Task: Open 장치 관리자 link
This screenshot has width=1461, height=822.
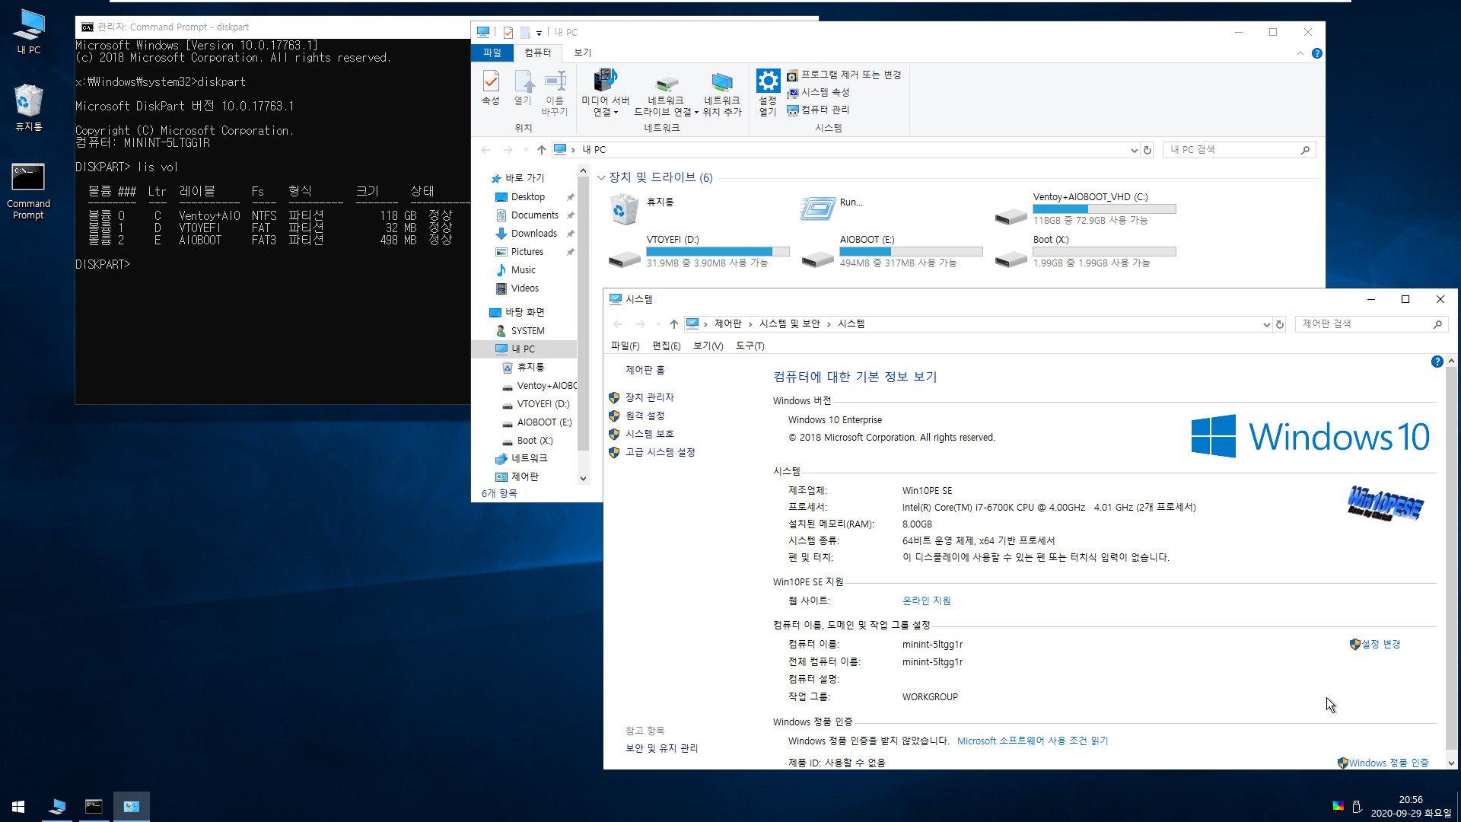Action: coord(649,397)
